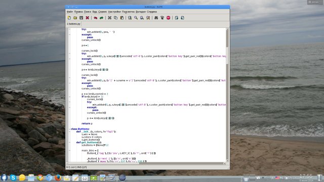Click the binoculars toolbar icon

click(x=156, y=18)
